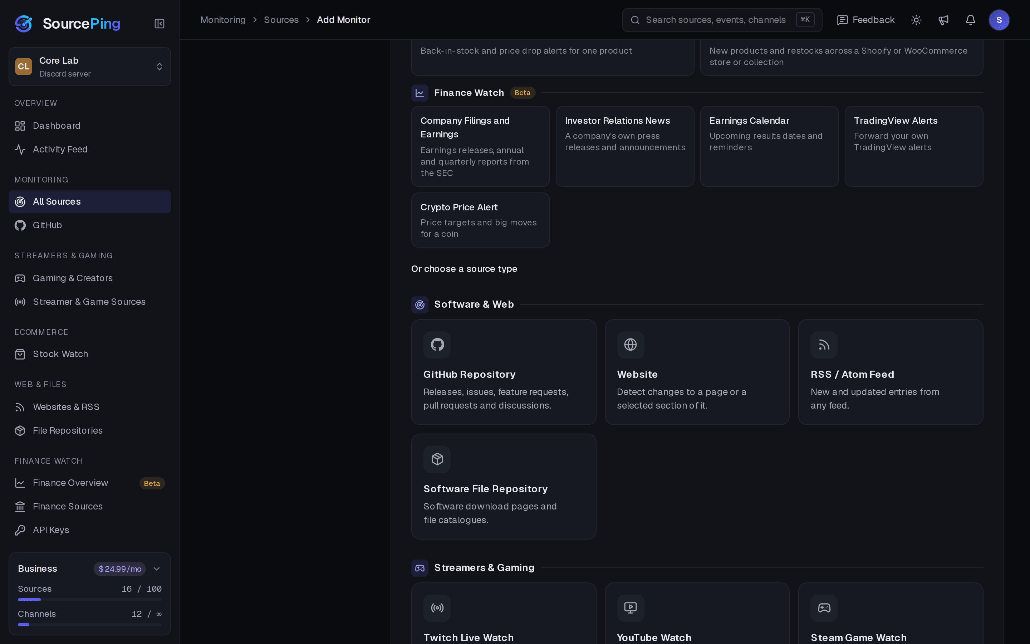
Task: Click the Software File Repository box icon
Action: point(437,459)
